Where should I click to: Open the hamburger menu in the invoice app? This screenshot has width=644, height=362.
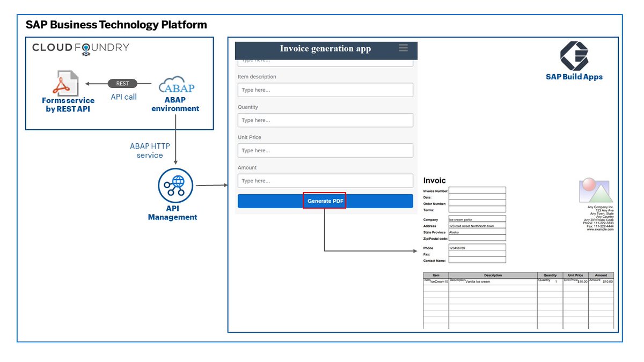click(x=404, y=48)
